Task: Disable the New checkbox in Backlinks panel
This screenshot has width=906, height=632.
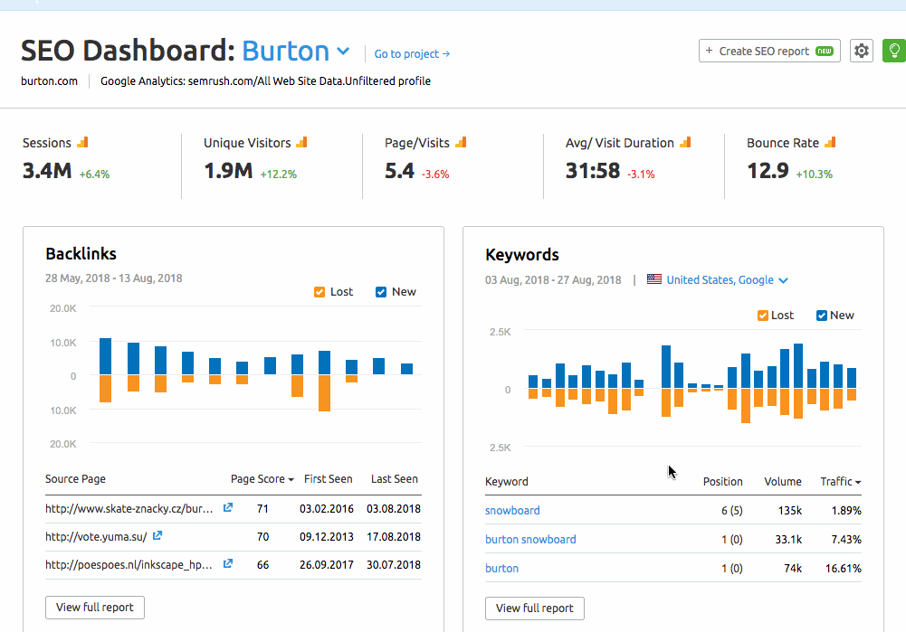Action: [381, 291]
